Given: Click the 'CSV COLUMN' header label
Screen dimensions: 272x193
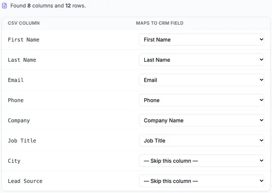Looking at the screenshot, I should coord(24,23).
